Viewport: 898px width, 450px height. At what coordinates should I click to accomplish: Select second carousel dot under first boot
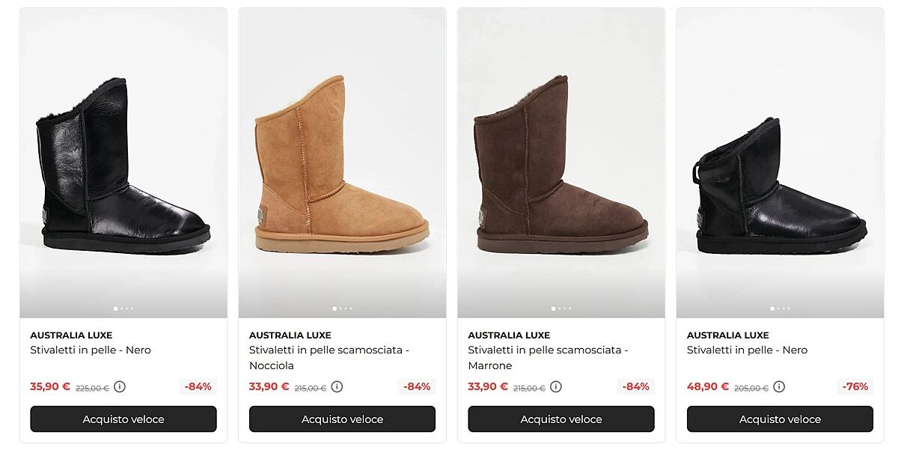pyautogui.click(x=121, y=308)
